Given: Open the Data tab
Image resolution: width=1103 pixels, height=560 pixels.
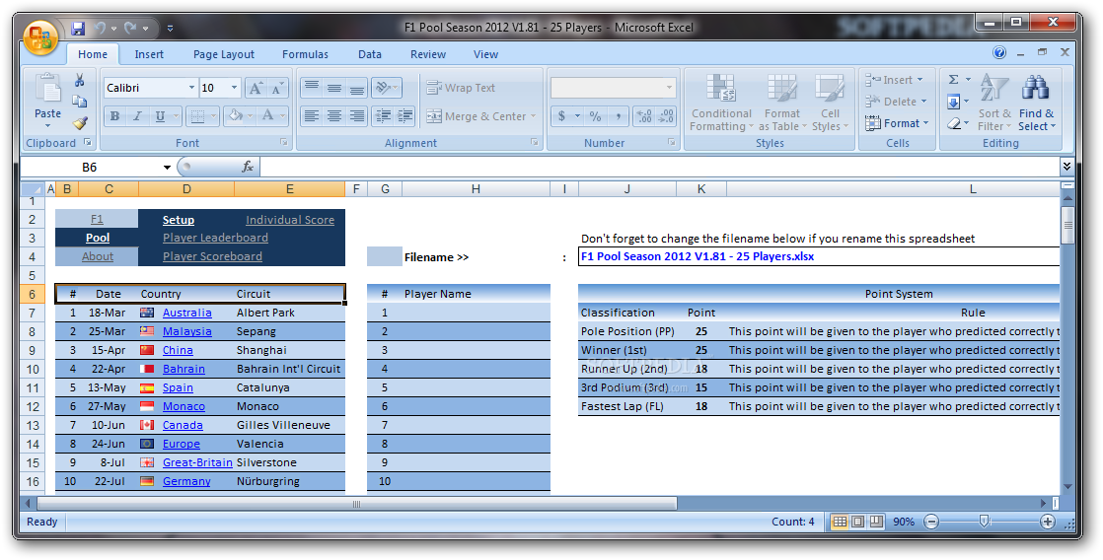Looking at the screenshot, I should pyautogui.click(x=369, y=54).
